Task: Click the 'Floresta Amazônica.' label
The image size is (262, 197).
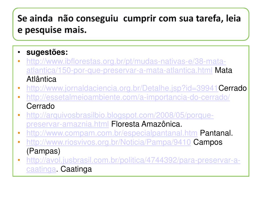Action: click(147, 124)
